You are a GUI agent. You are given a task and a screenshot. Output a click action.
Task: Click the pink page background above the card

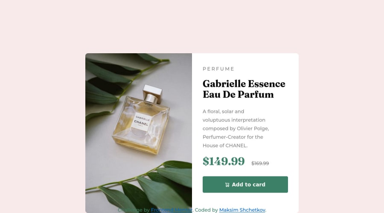tap(192, 26)
